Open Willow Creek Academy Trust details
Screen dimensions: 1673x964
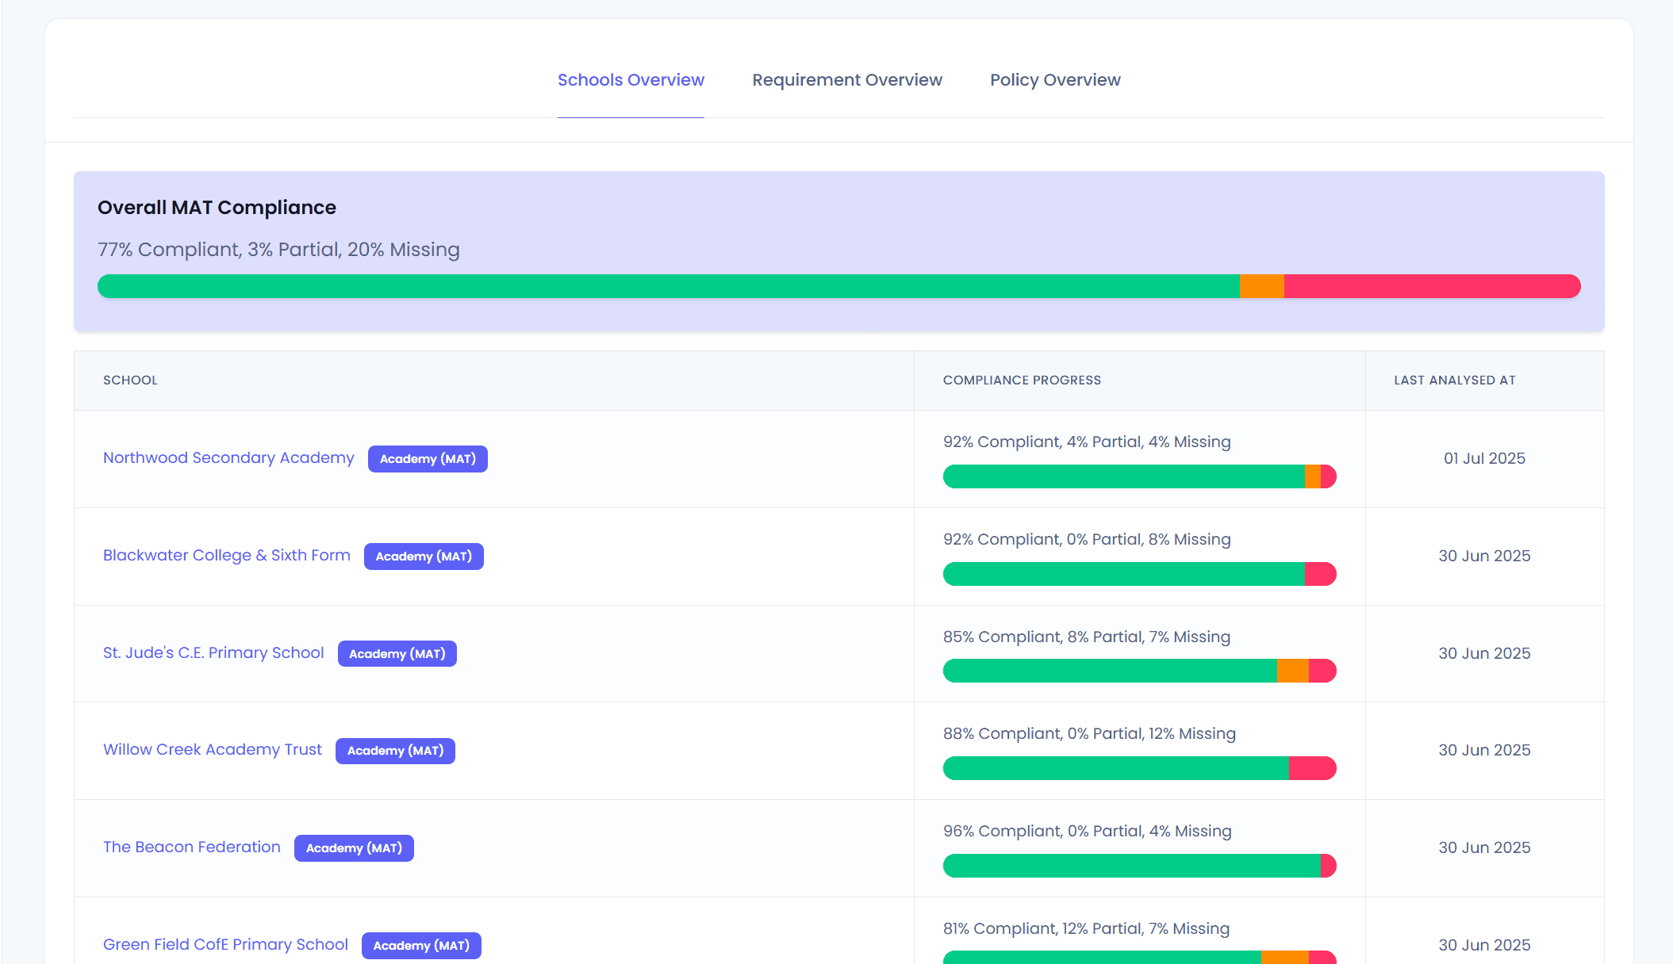[212, 749]
